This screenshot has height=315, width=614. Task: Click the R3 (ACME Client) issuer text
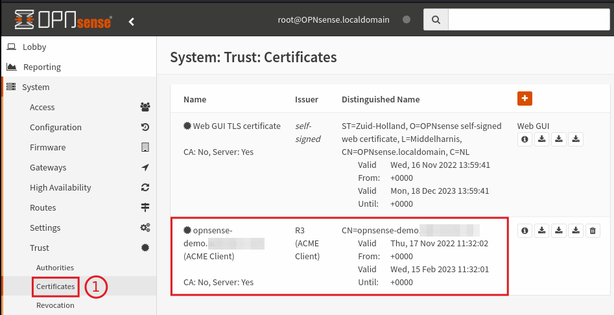point(307,244)
